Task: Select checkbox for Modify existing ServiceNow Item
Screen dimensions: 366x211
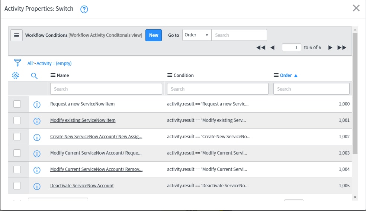Action: (x=17, y=120)
